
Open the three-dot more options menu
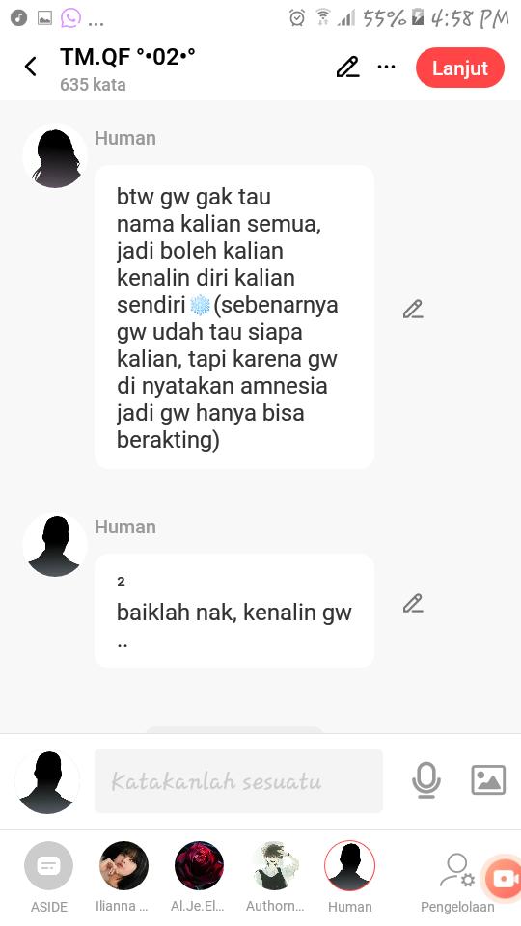point(386,67)
